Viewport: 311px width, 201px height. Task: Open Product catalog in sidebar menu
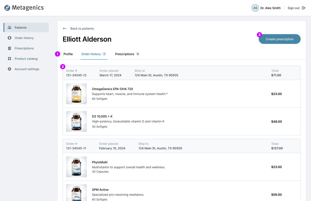(26, 59)
